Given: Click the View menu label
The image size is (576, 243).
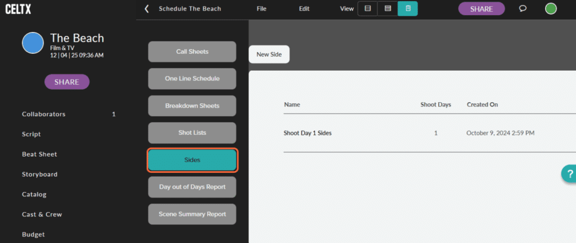Looking at the screenshot, I should 346,9.
